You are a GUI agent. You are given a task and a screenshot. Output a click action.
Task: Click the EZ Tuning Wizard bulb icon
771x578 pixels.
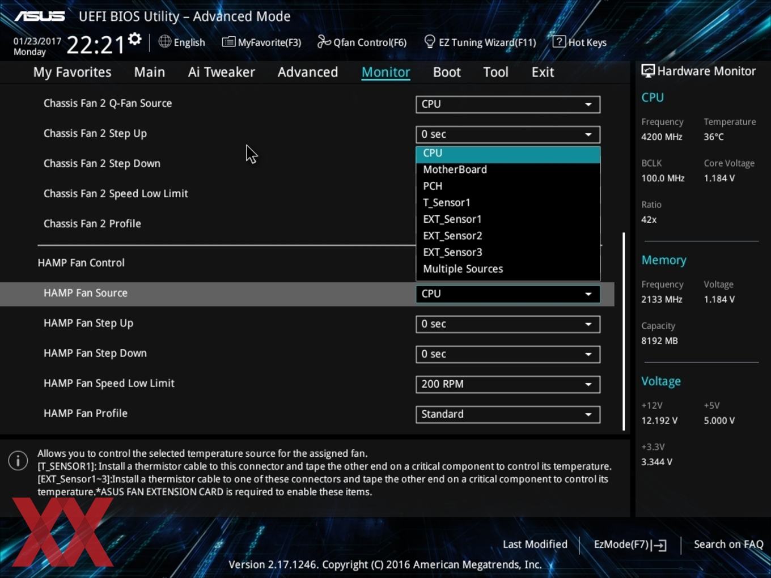(x=430, y=42)
